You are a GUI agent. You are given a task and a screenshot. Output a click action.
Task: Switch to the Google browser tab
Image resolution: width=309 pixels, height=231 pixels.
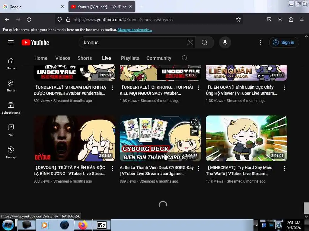click(33, 7)
